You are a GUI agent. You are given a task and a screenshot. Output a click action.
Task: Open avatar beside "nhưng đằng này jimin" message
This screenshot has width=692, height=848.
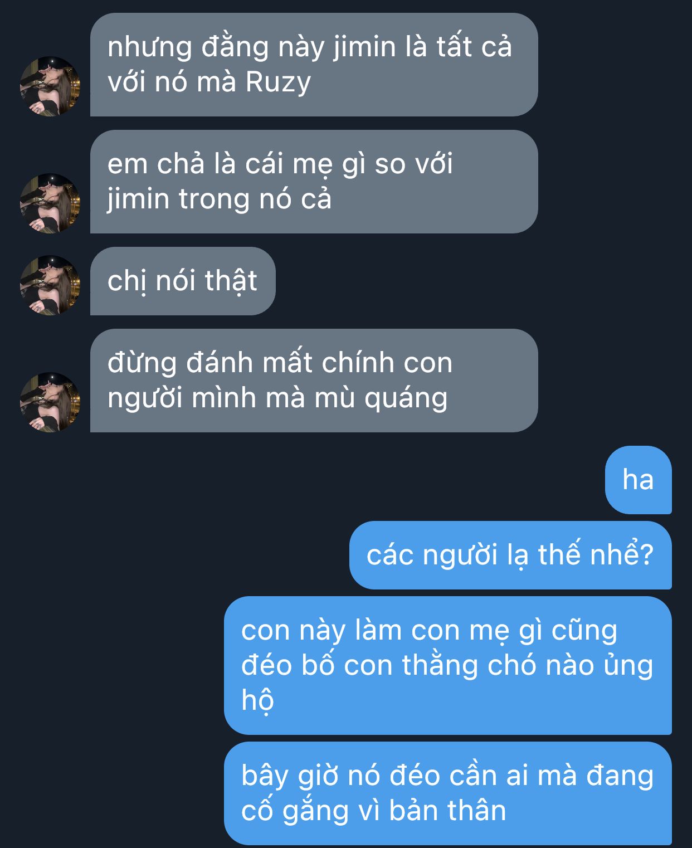coord(50,86)
